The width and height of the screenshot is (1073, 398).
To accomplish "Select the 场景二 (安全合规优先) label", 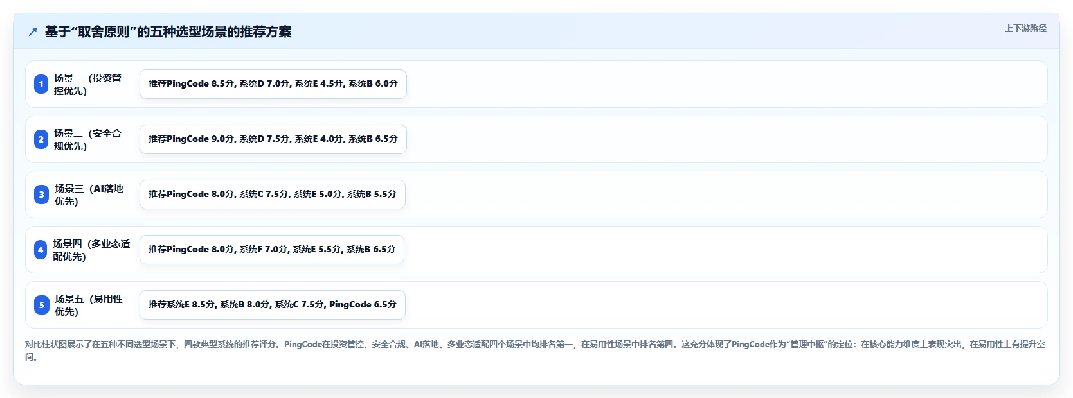I will 87,139.
